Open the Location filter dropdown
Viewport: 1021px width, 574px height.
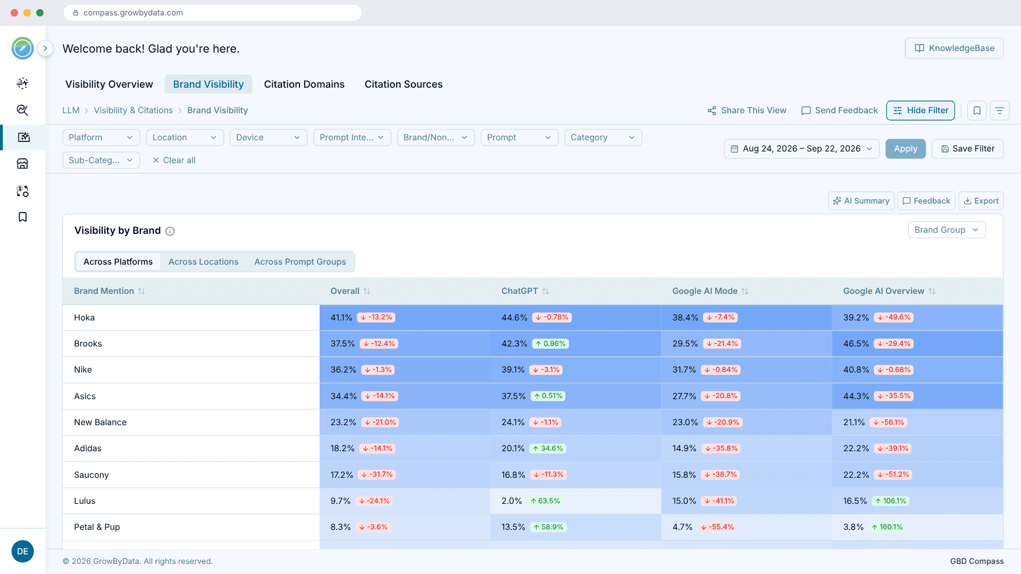point(185,138)
